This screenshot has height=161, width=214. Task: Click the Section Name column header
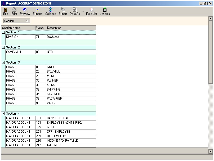18,28
